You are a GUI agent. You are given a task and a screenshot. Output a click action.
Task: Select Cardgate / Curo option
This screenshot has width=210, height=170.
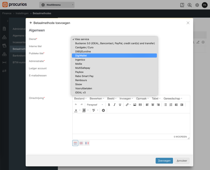tap(114, 47)
